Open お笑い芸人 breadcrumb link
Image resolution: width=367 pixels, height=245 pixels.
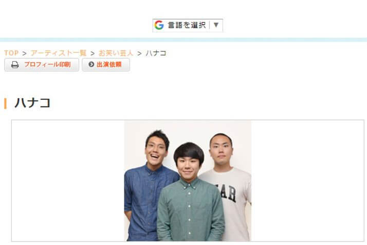[x=116, y=53]
